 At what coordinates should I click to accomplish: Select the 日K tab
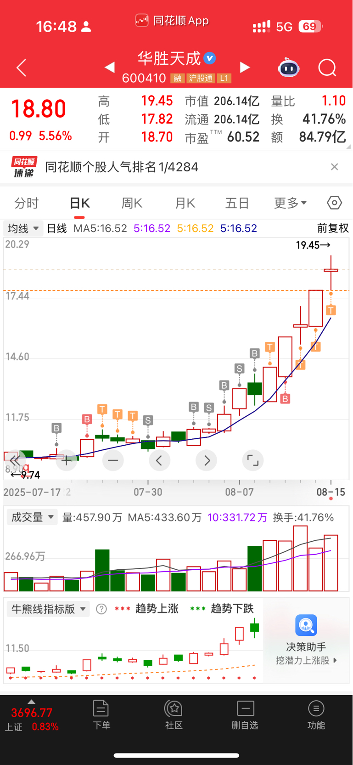coord(79,203)
